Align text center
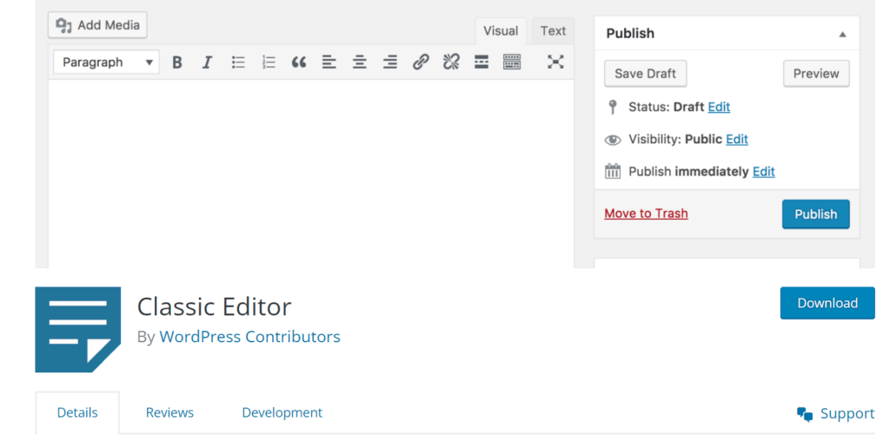890x441 pixels. (x=359, y=63)
